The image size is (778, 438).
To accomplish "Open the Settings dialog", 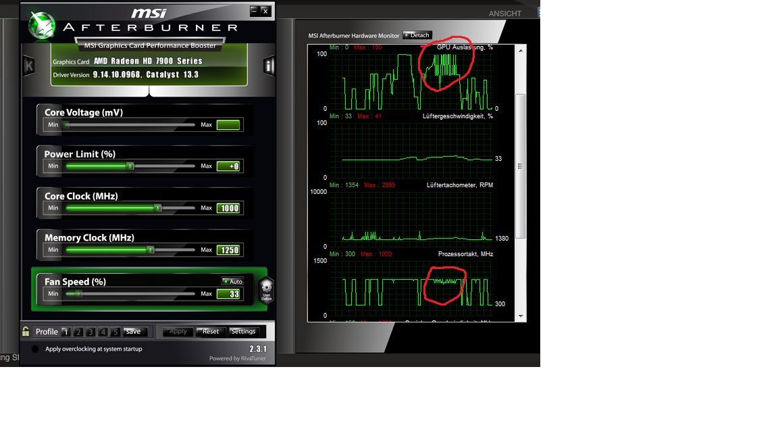I will coord(243,331).
